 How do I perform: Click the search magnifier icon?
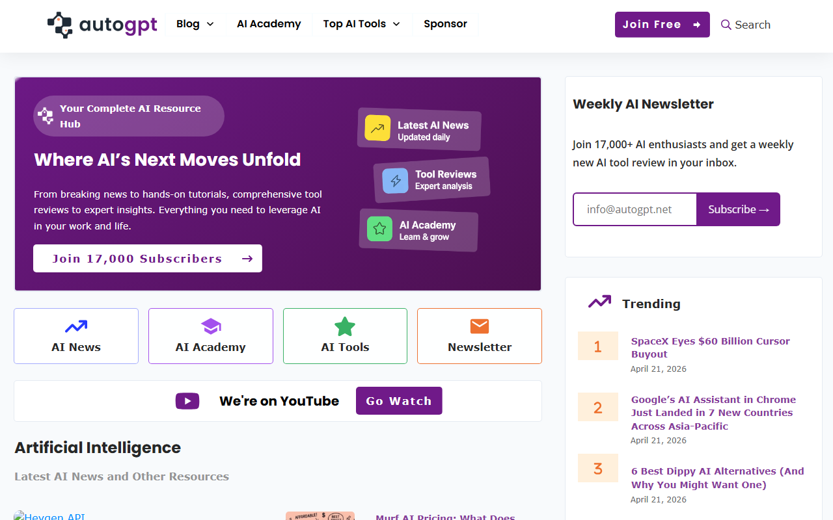click(x=726, y=25)
